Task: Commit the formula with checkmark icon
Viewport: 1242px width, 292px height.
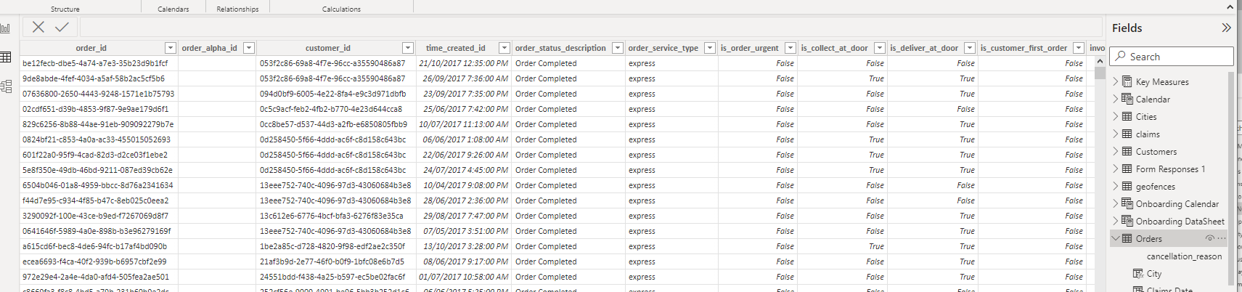Action: (x=62, y=27)
